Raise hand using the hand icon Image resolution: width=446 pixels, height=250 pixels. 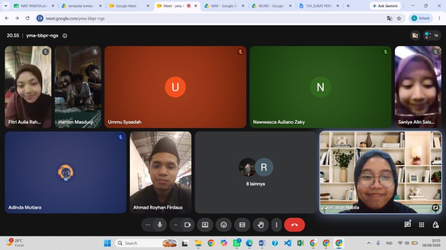coord(261,225)
